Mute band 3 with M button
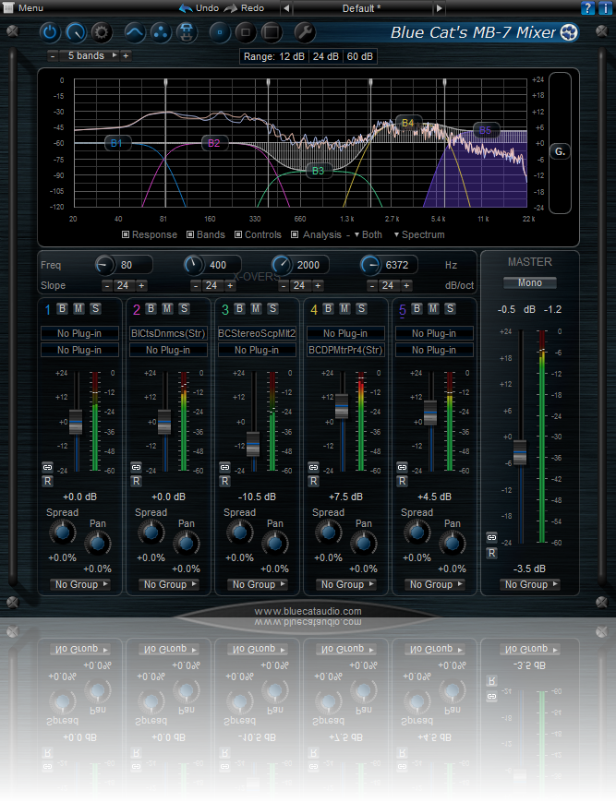The width and height of the screenshot is (616, 802). (256, 308)
